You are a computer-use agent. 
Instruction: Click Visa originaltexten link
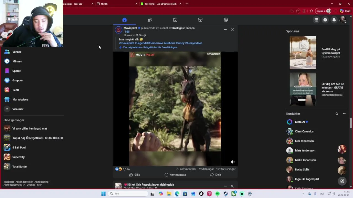pos(132,47)
